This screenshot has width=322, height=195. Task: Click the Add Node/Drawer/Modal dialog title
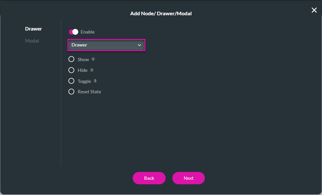pyautogui.click(x=161, y=14)
